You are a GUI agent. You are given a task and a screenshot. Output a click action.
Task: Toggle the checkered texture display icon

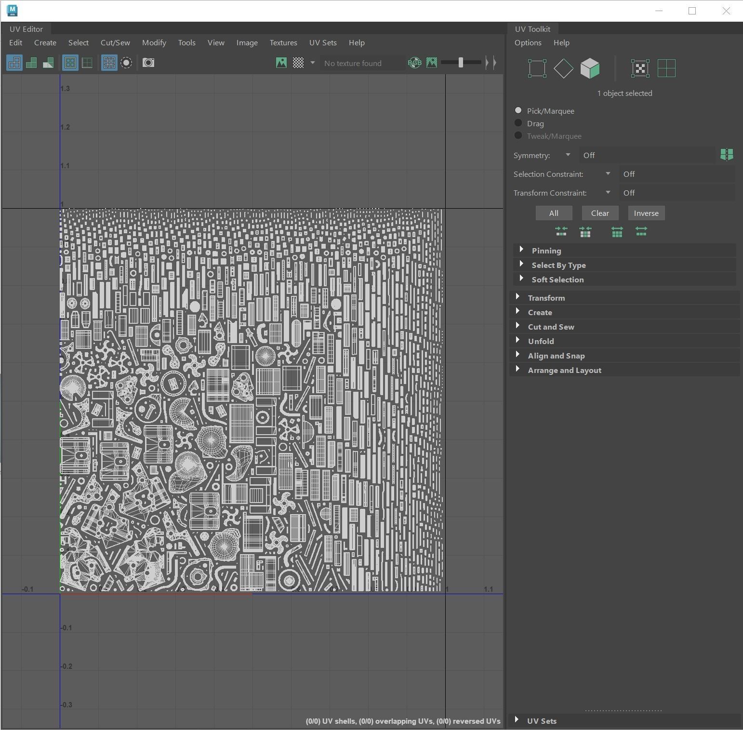click(298, 63)
